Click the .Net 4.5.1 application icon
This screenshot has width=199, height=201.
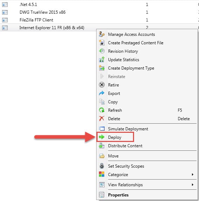coord(5,5)
